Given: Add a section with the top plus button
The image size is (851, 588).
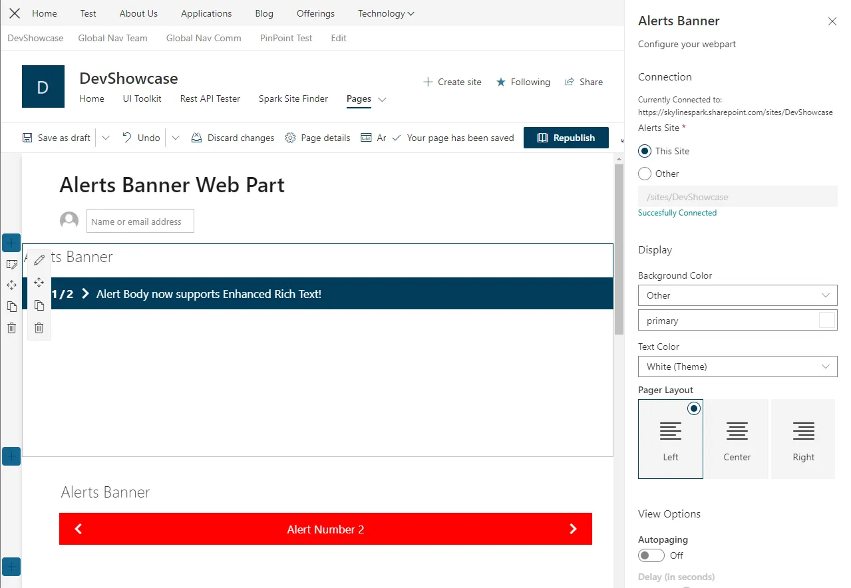Looking at the screenshot, I should point(11,243).
